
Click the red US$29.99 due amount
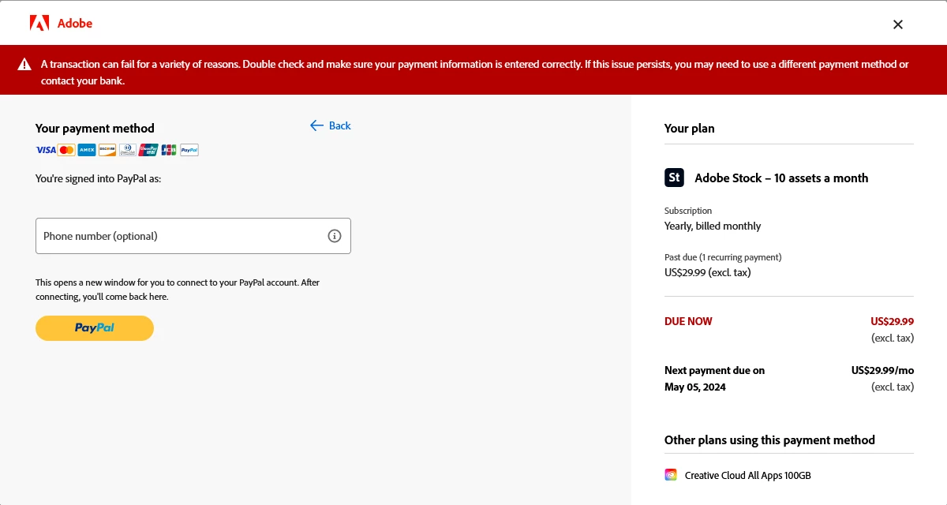click(892, 321)
